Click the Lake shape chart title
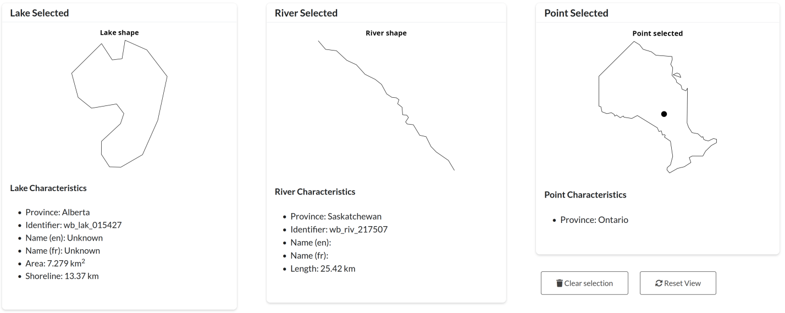 119,32
